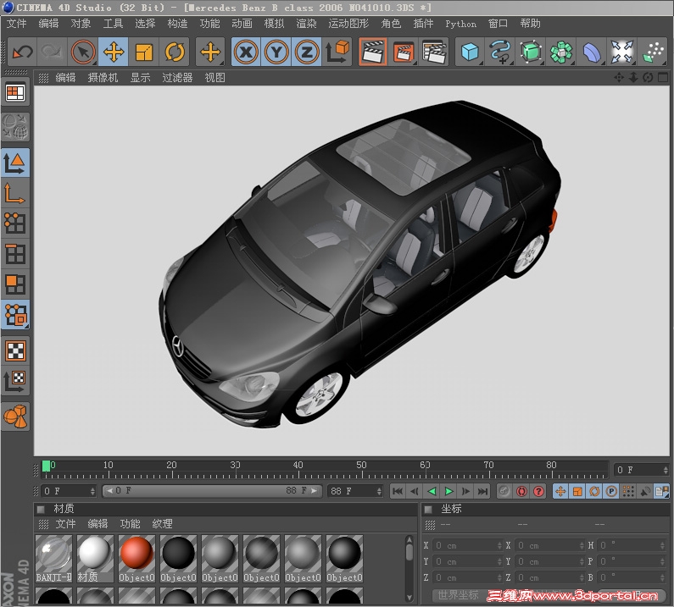Maximize the viewport with the toggle icon
Image resolution: width=674 pixels, height=607 pixels.
(x=663, y=78)
